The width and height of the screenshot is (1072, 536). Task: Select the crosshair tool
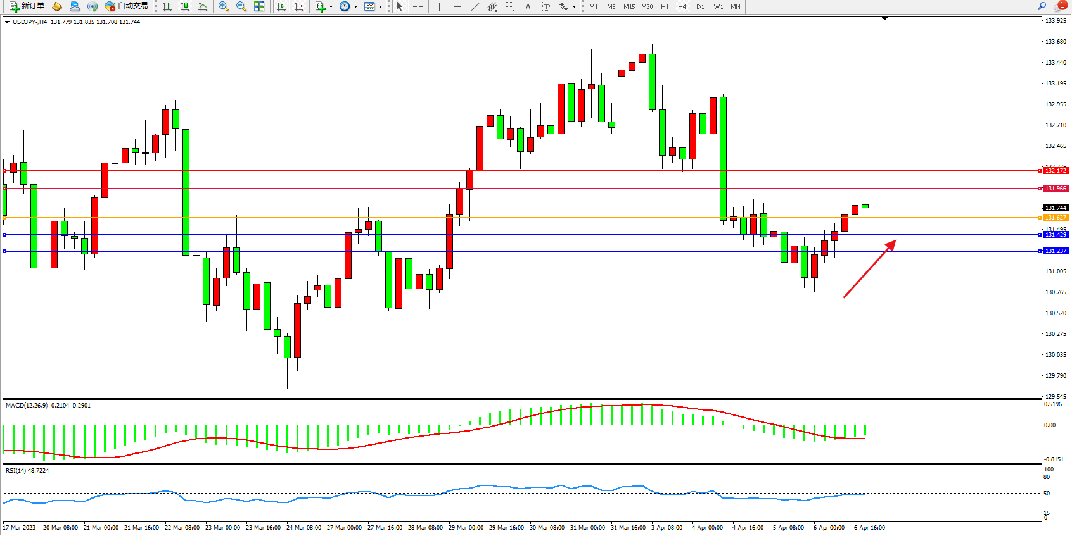tap(418, 6)
